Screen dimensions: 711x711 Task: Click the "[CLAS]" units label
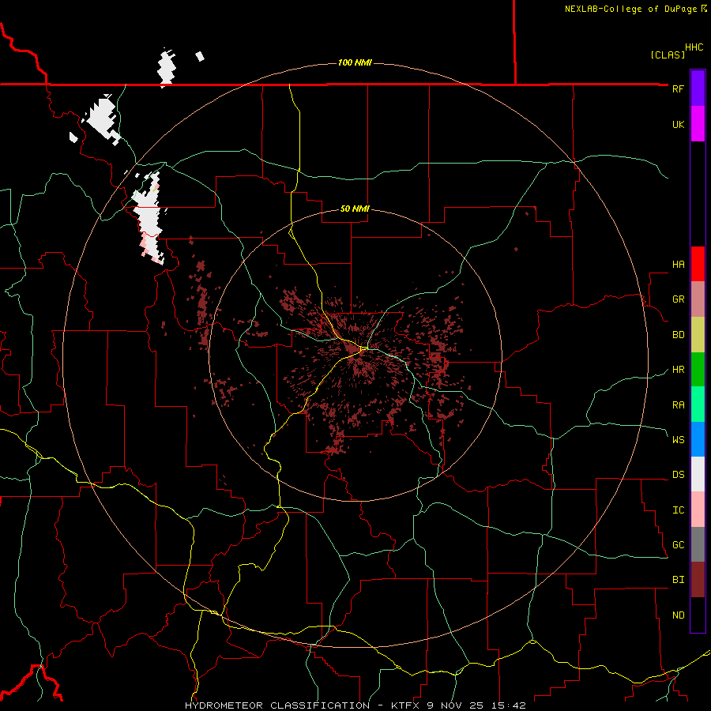click(668, 55)
